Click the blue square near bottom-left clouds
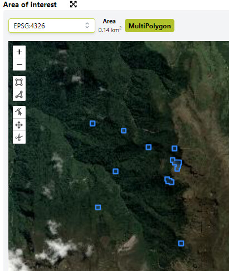The height and width of the screenshot is (271, 229). (98, 207)
